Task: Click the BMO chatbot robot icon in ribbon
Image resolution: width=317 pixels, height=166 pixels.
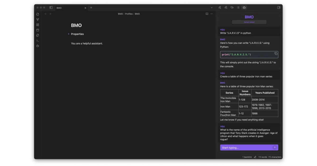Action: tap(38, 46)
